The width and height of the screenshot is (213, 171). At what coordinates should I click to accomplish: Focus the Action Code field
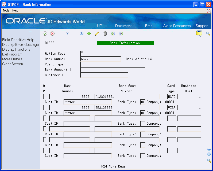(x=82, y=54)
